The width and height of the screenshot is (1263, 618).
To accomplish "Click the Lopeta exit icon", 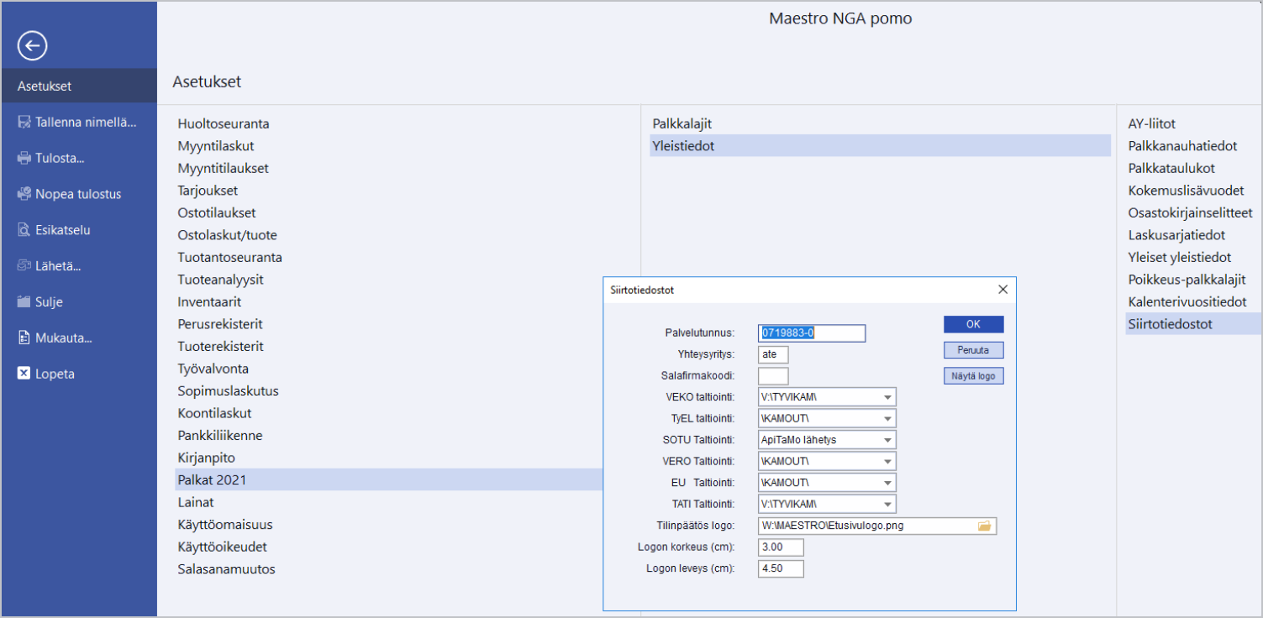I will pyautogui.click(x=24, y=374).
